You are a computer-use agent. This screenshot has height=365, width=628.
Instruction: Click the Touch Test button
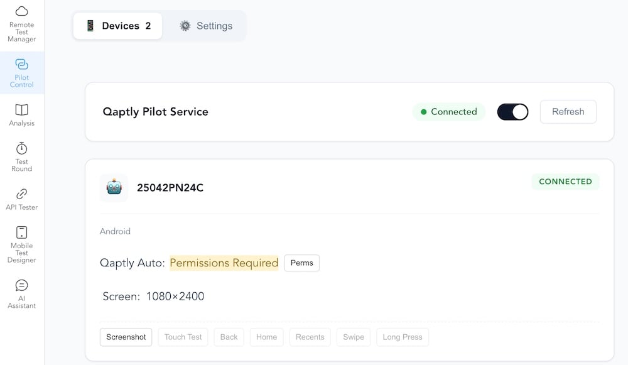tap(183, 337)
